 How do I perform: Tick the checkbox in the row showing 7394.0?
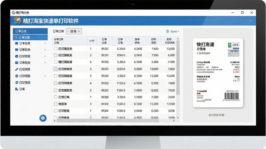56,90
